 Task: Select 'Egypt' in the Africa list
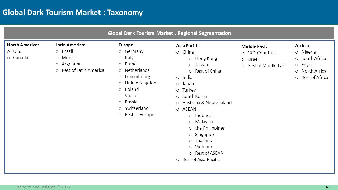[x=307, y=65]
